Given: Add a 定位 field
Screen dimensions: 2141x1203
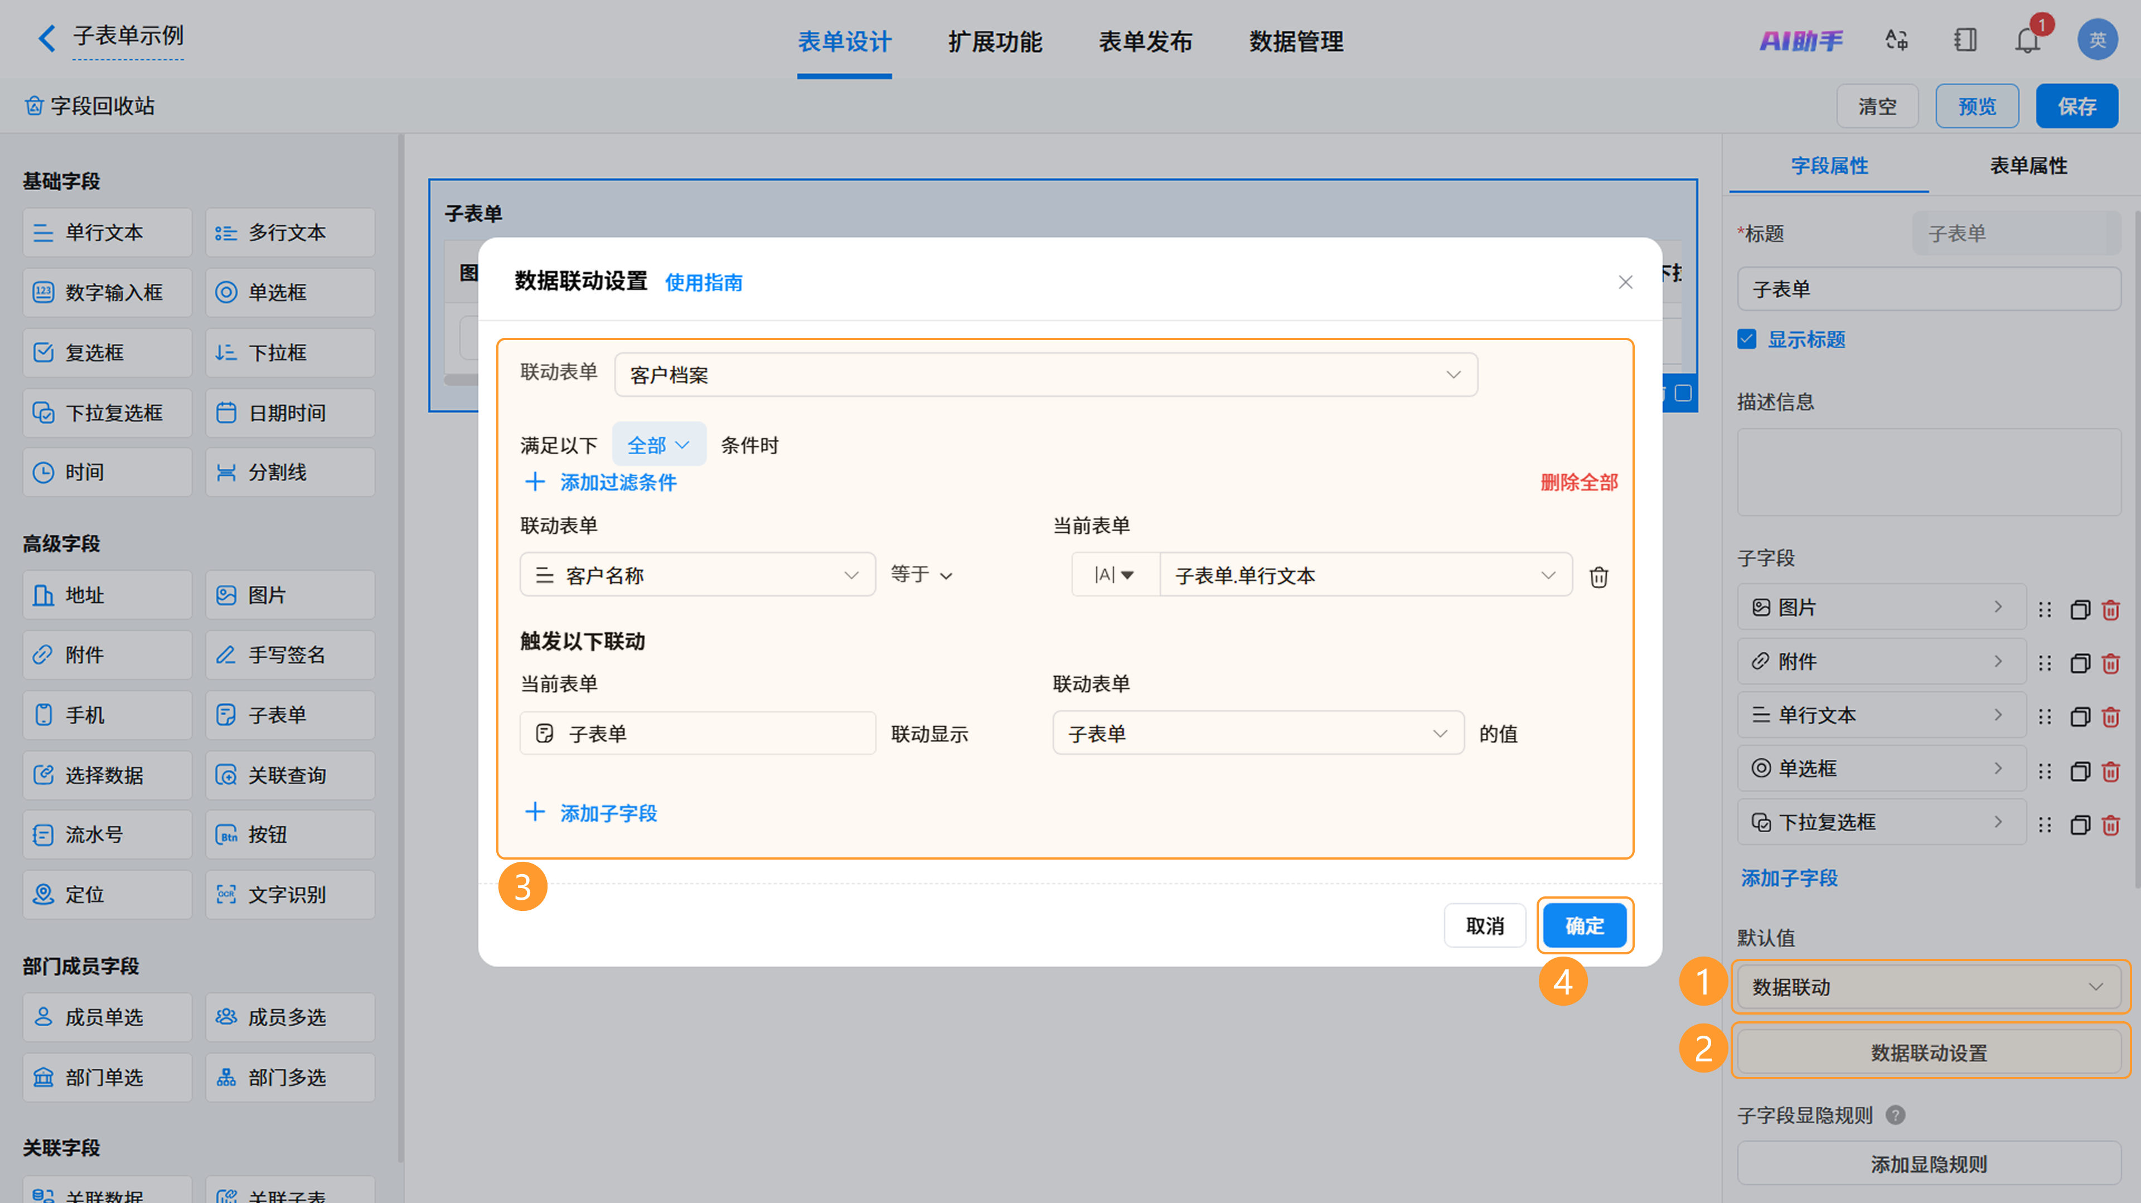Looking at the screenshot, I should (x=107, y=895).
